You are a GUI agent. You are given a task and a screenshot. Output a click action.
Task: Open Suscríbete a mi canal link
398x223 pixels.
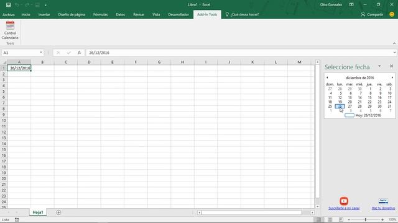[x=344, y=208]
